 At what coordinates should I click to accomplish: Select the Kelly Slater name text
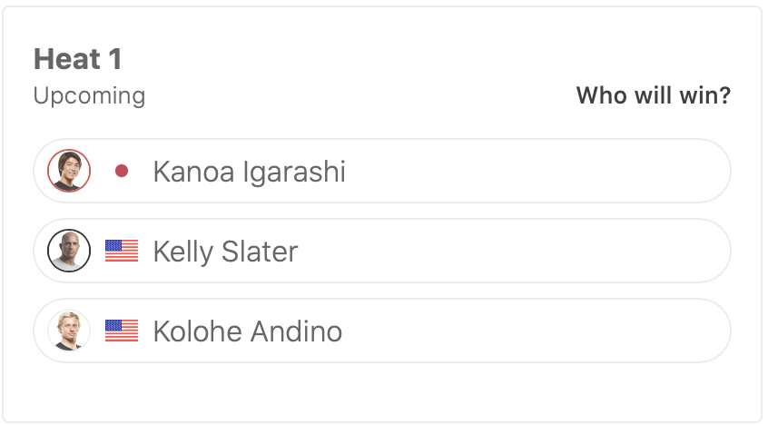[225, 252]
